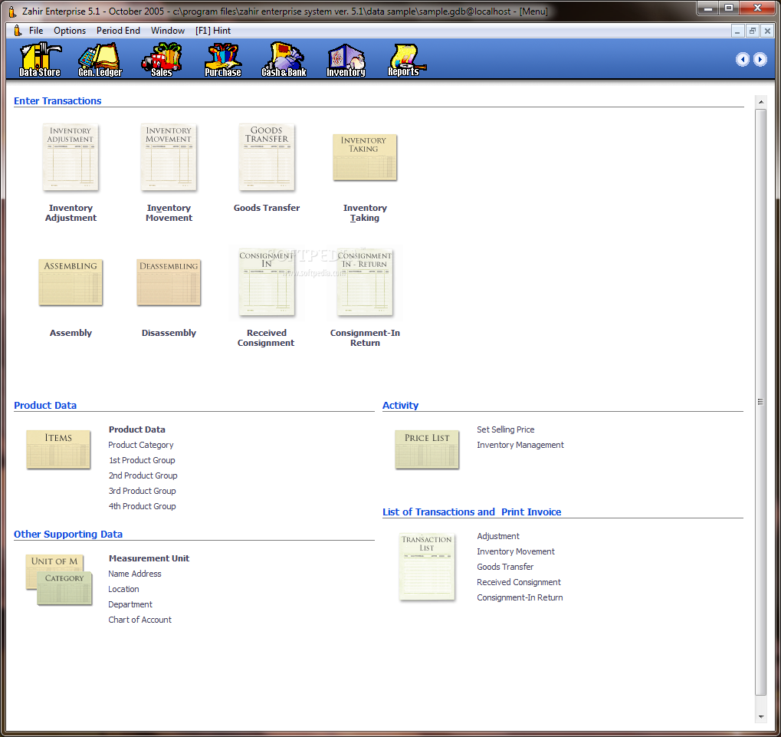Open the Window menu
The height and width of the screenshot is (737, 781).
[x=167, y=31]
